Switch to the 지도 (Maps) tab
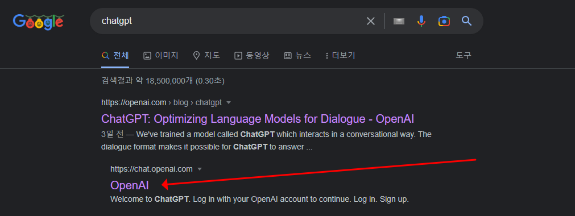The width and height of the screenshot is (575, 216). (206, 56)
